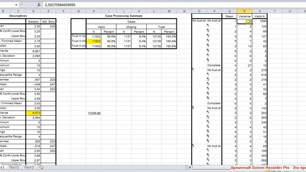
Task: Switch to the Лист3 sheet tab
Action: 29,167
